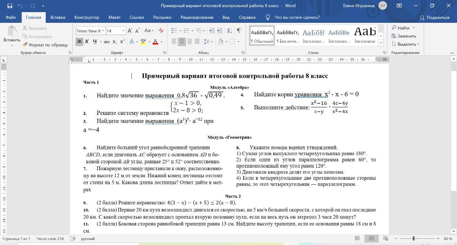Image resolution: width=457 pixels, height=245 pixels.
Task: Apply subscript formatting
Action: pos(115,42)
